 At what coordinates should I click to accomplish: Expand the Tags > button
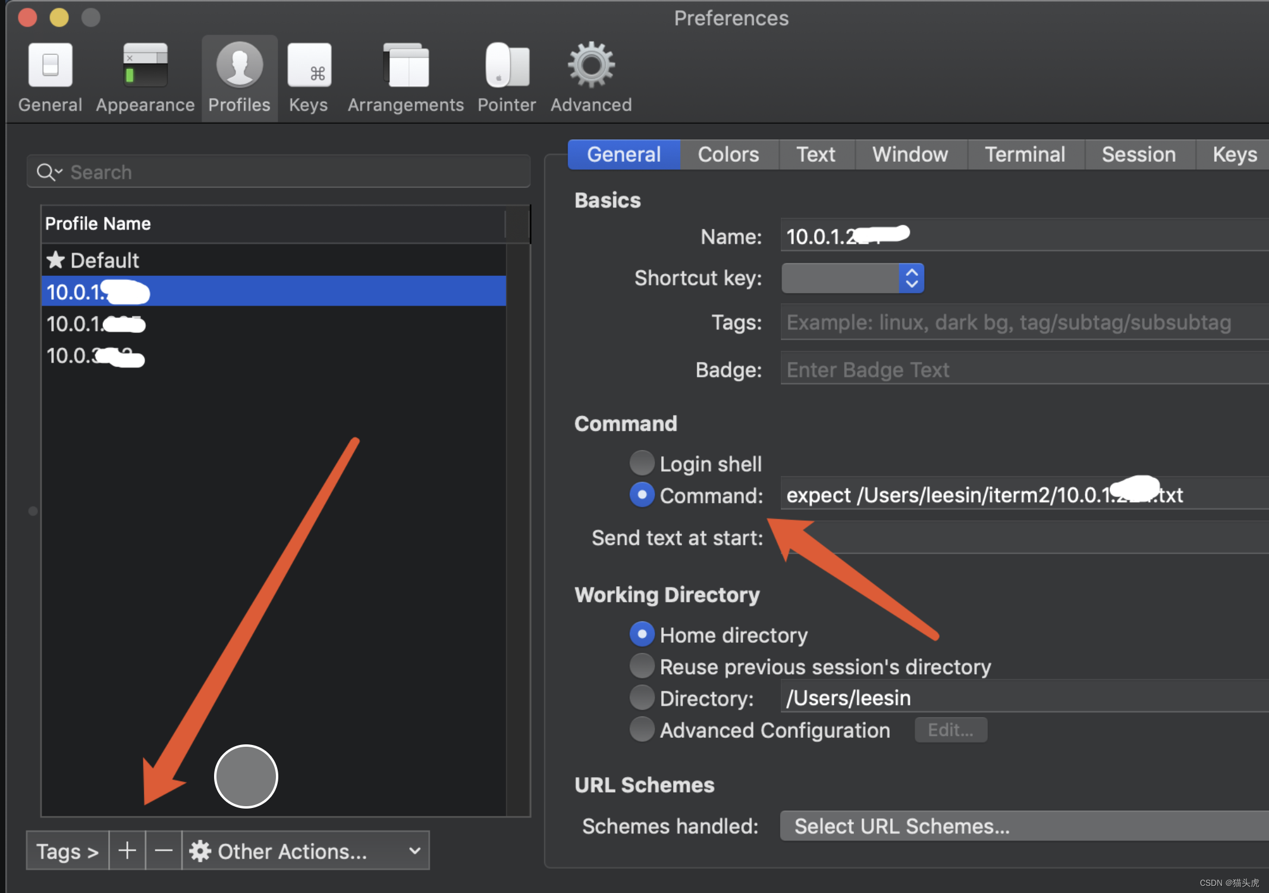67,851
